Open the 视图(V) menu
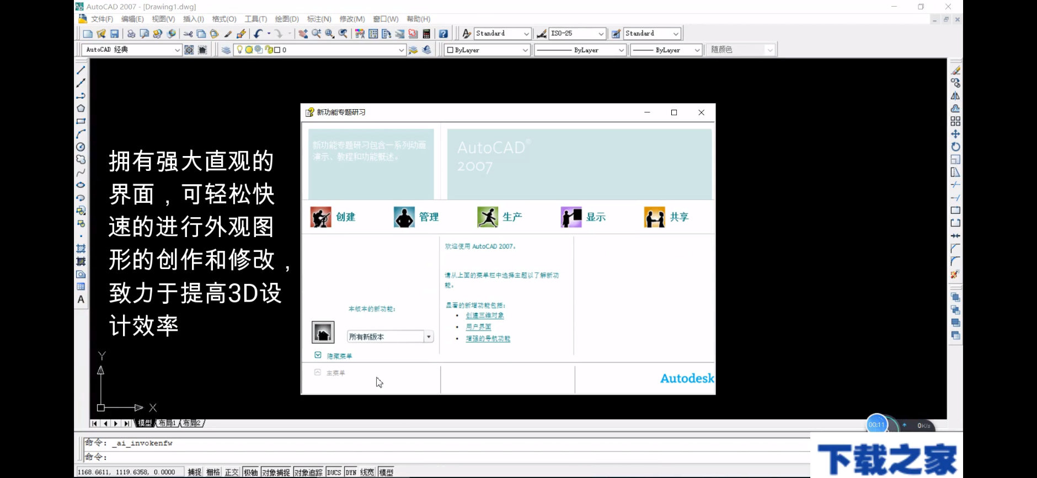Screen dimensions: 1037x478 coord(163,19)
